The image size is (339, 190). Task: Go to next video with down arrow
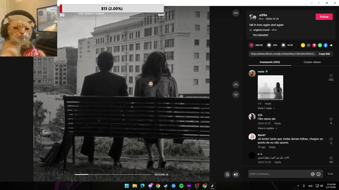point(236,94)
